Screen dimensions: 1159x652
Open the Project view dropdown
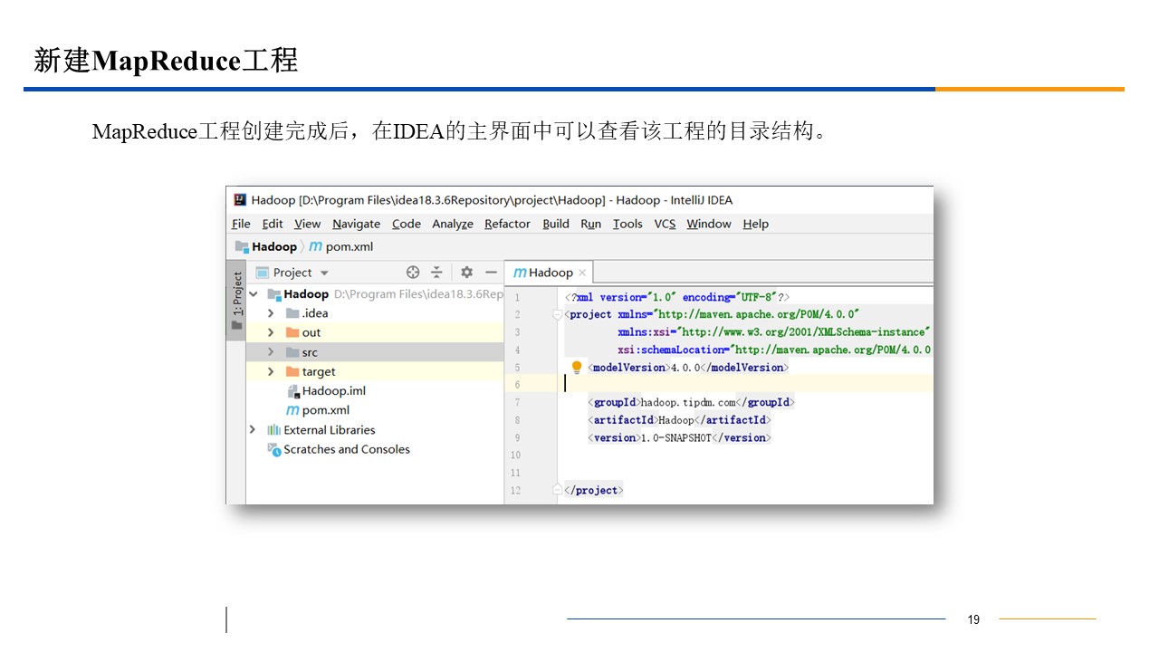click(324, 273)
